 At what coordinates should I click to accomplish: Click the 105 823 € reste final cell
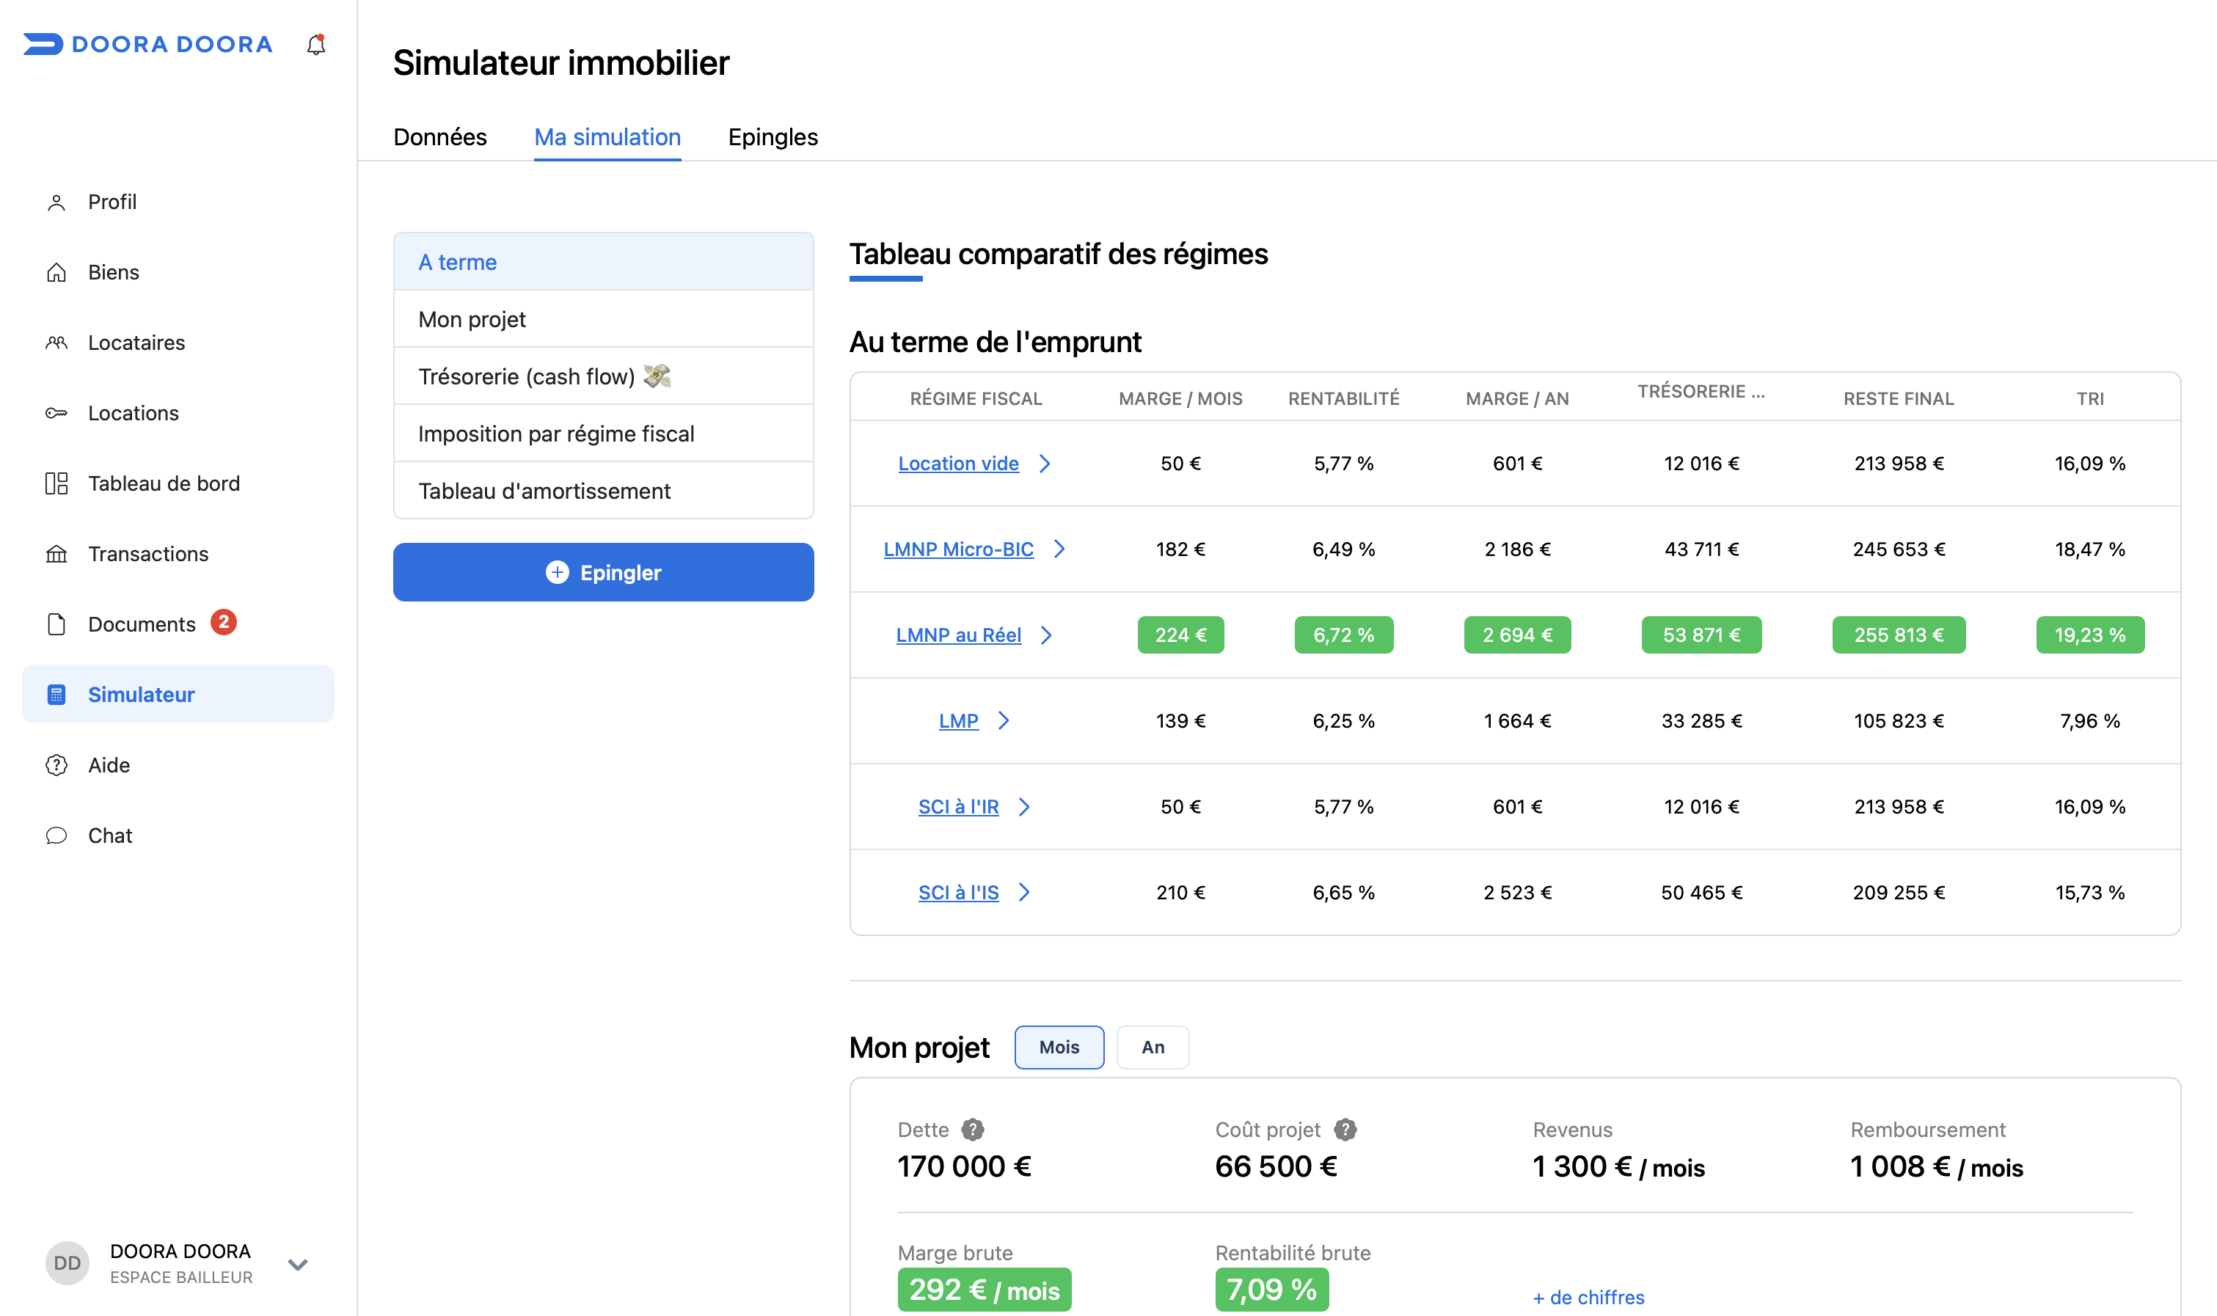[1899, 721]
